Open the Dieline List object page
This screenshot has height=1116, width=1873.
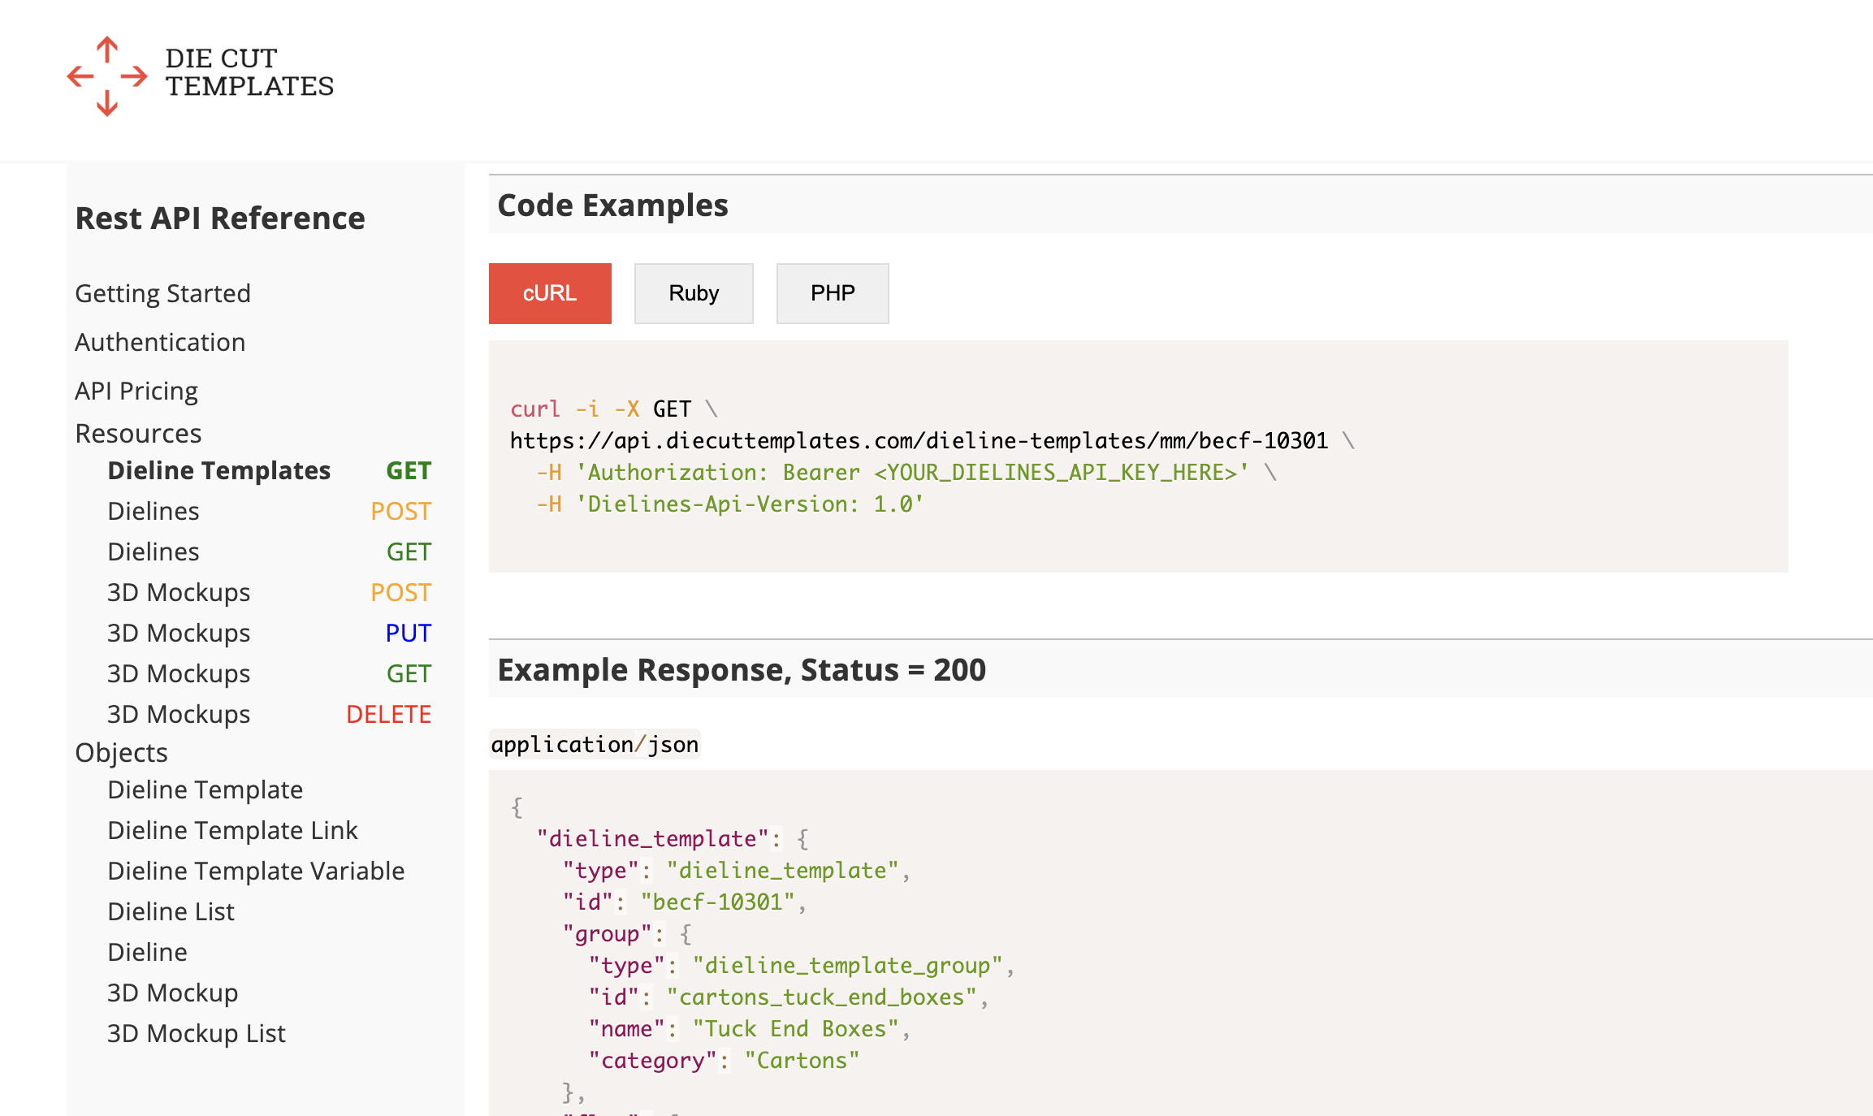[x=171, y=911]
